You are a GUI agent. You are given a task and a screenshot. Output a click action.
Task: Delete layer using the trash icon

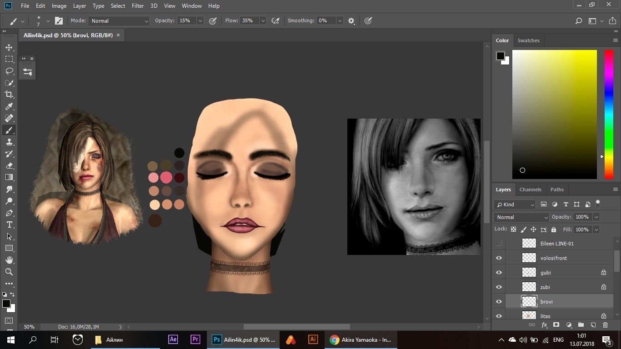point(605,325)
